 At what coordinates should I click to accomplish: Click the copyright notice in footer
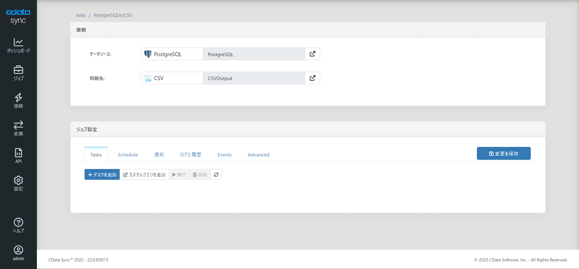coord(521,260)
